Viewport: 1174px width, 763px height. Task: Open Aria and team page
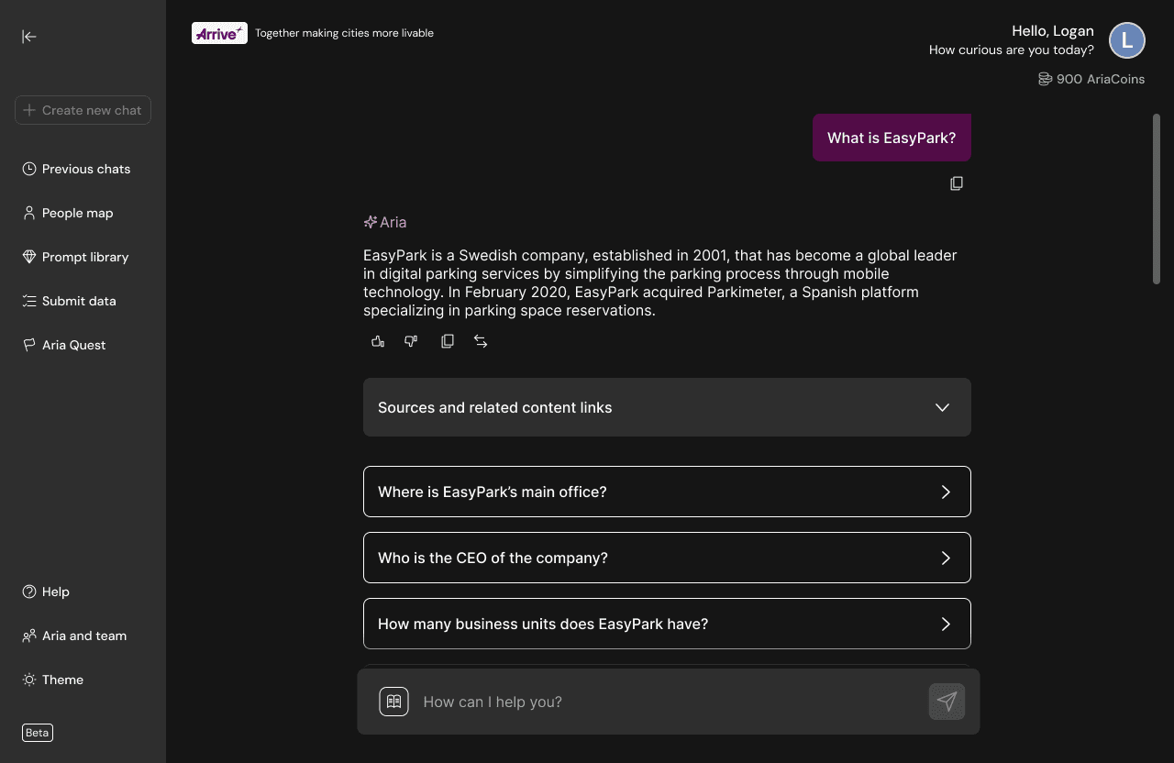74,636
